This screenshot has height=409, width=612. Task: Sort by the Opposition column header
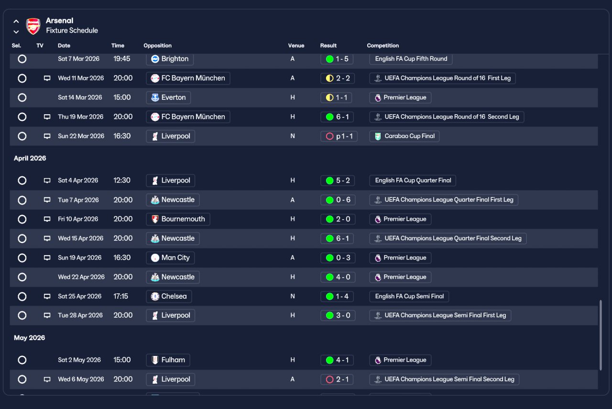click(x=158, y=46)
